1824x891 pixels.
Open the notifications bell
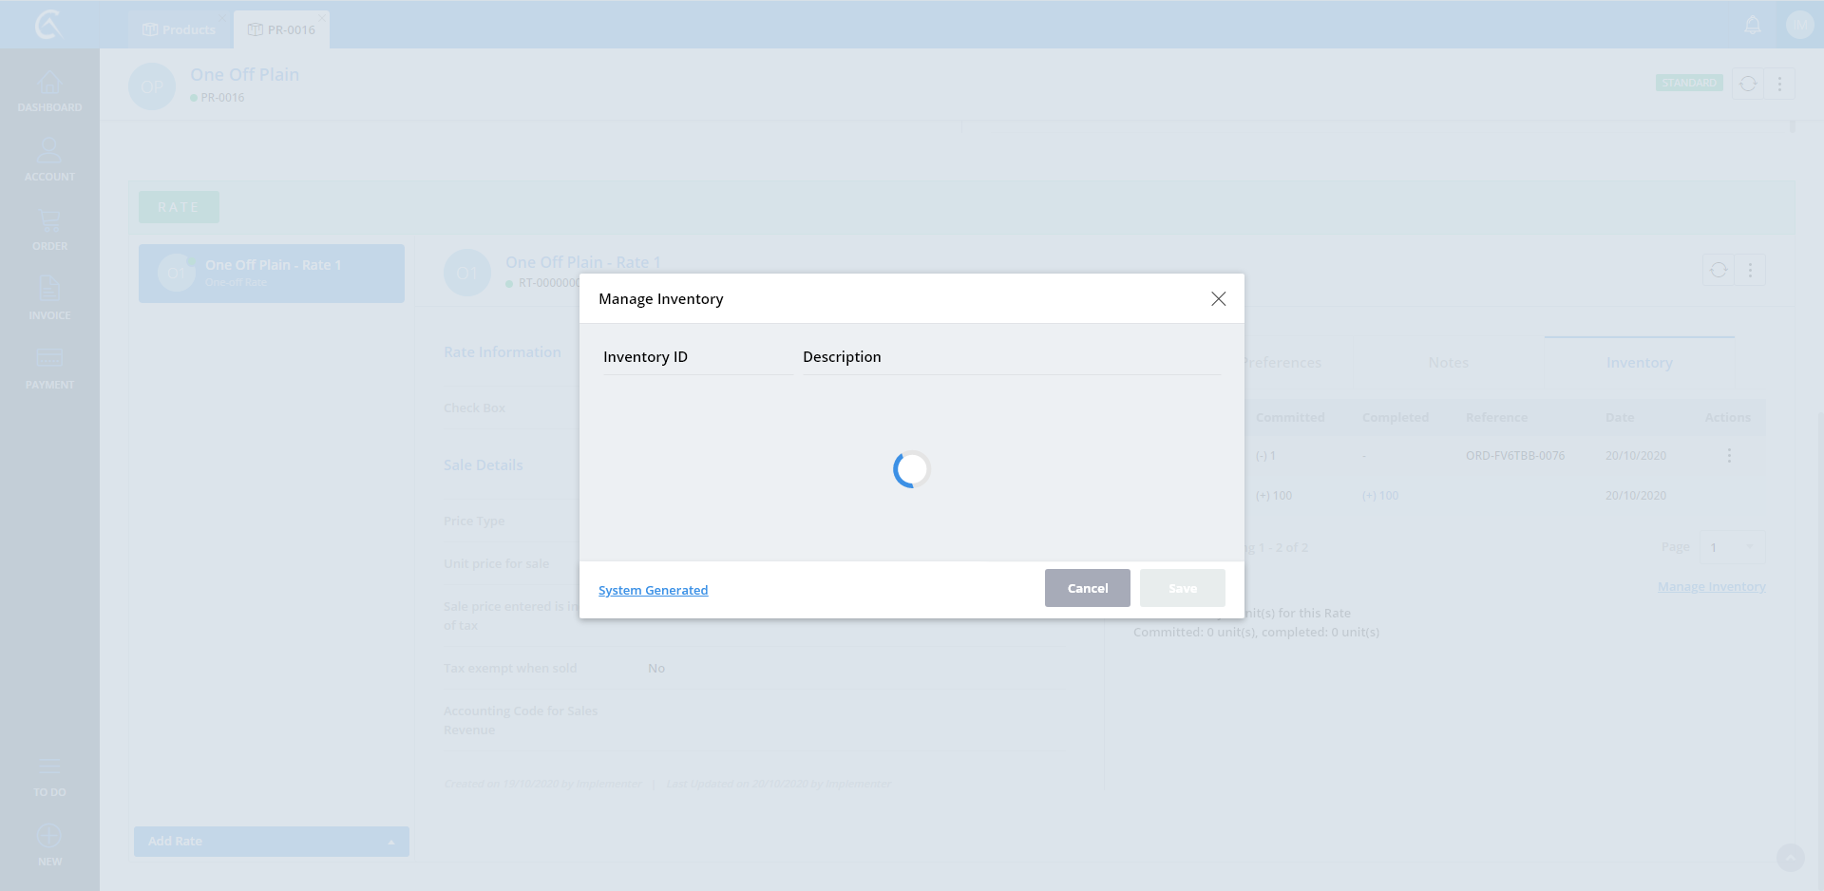1753,26
